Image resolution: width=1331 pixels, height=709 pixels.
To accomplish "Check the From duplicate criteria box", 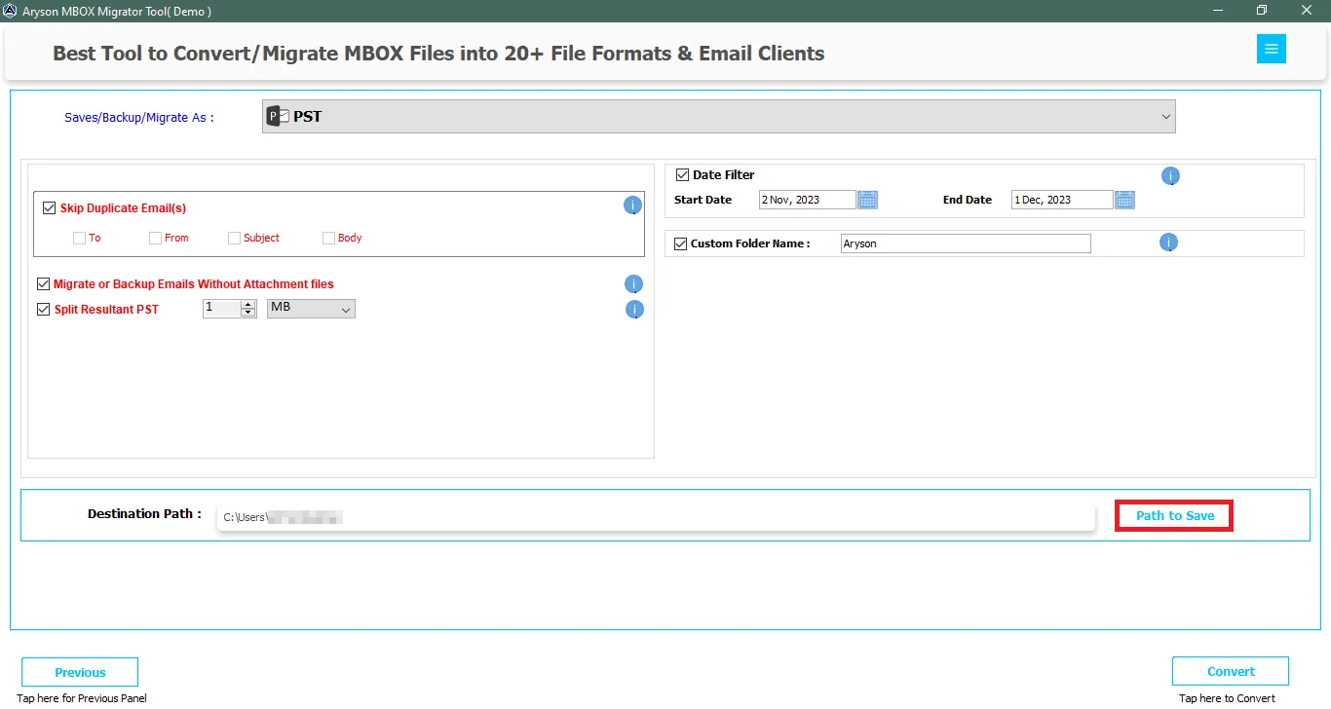I will click(x=155, y=238).
